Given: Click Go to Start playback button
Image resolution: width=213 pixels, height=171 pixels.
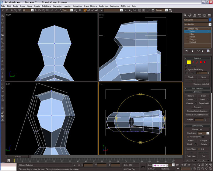Looking at the screenshot, I should coord(178,165).
